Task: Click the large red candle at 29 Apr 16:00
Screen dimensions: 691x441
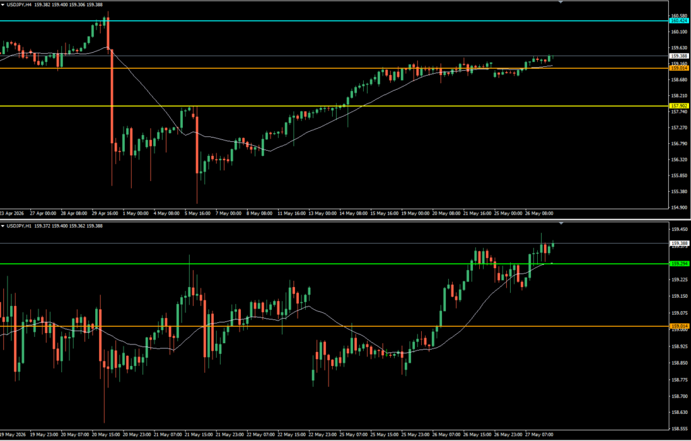Action: coord(111,96)
